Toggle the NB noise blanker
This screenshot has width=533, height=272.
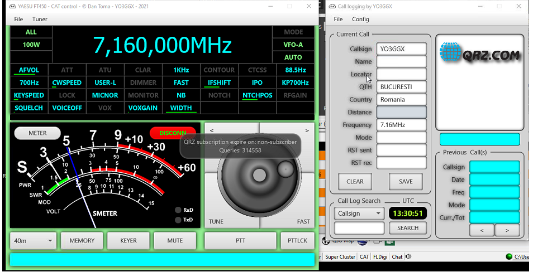click(181, 95)
